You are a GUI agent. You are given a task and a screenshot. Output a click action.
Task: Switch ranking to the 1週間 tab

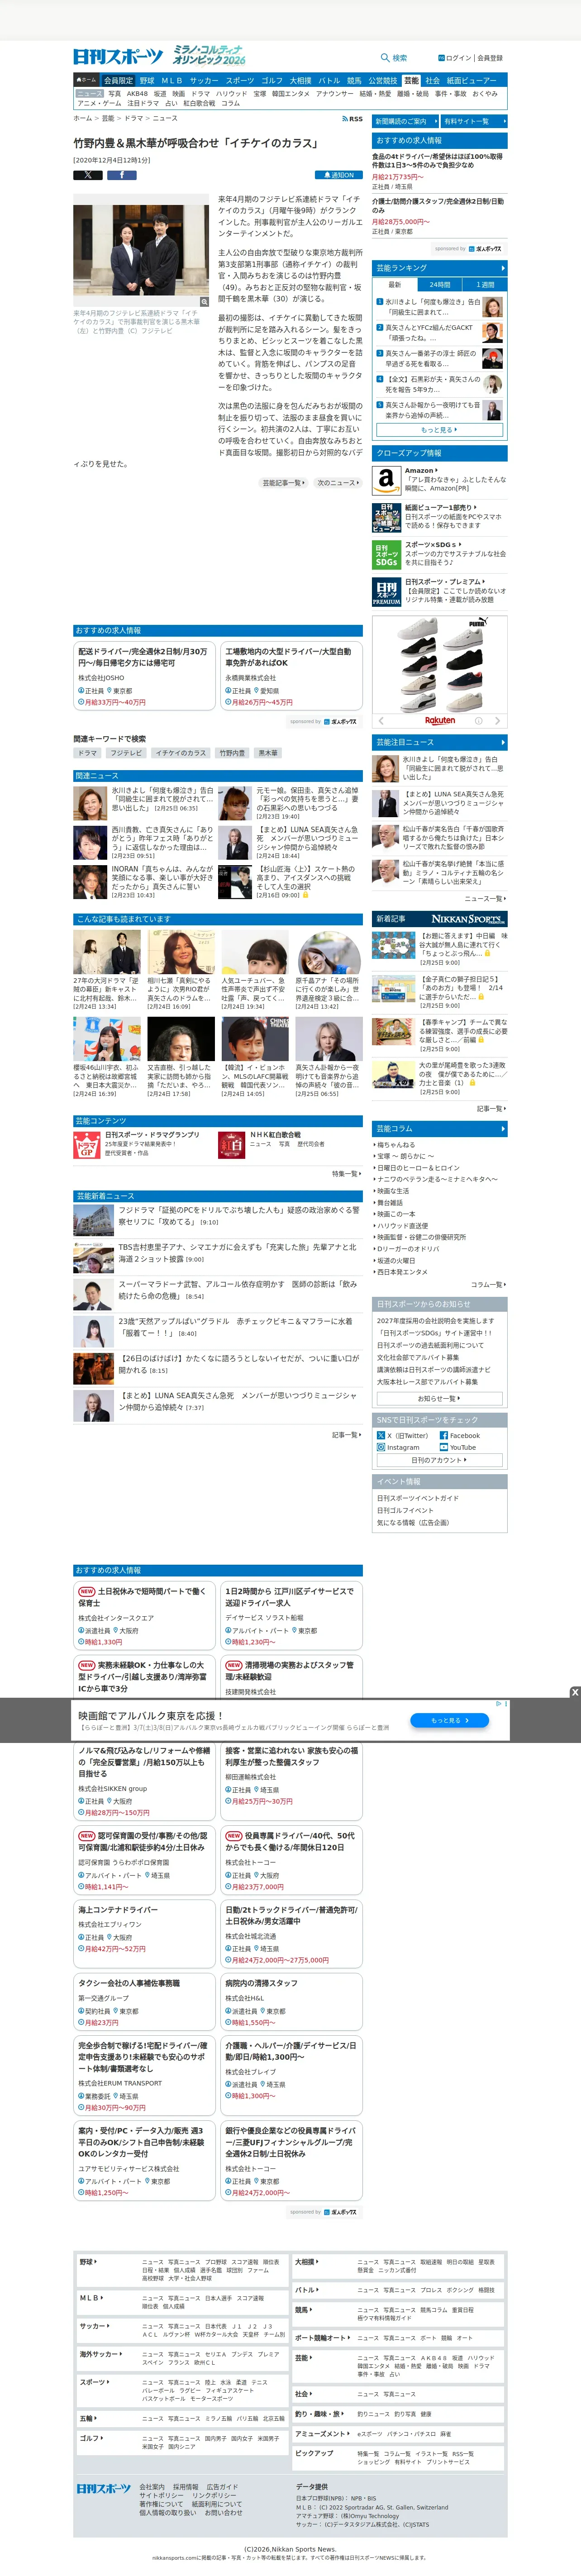pos(485,285)
